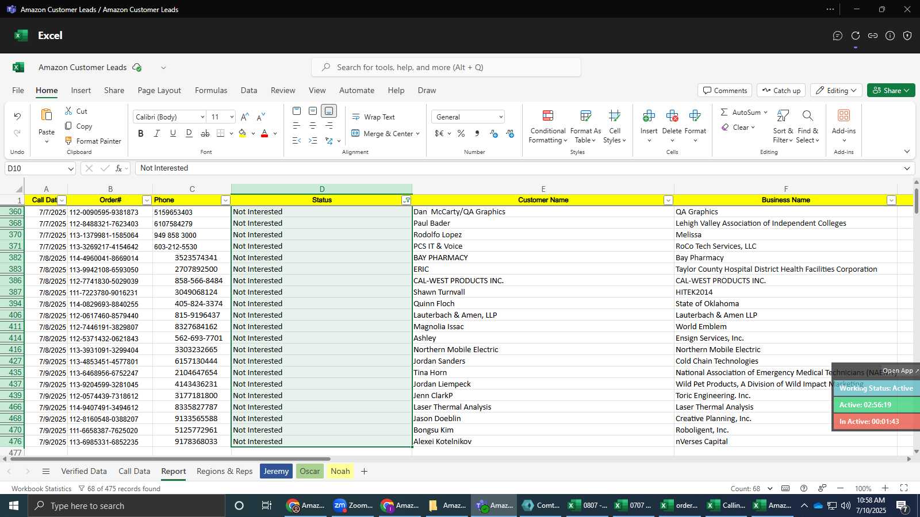Open Sort & Filter
The height and width of the screenshot is (517, 920).
pyautogui.click(x=783, y=126)
